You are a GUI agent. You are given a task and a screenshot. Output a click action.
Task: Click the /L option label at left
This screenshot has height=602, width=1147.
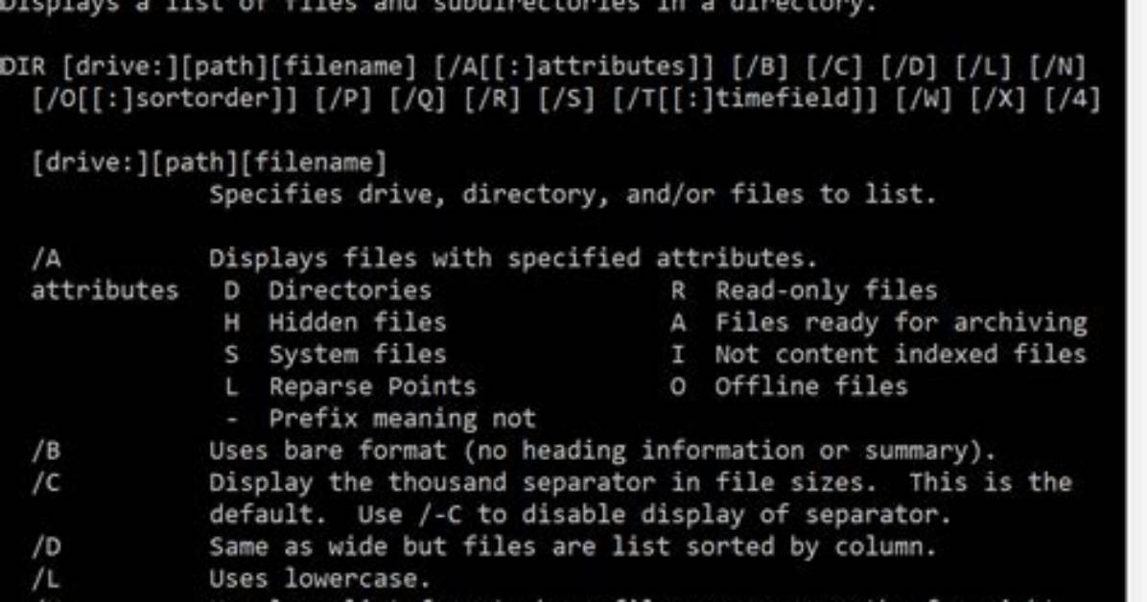[46, 579]
